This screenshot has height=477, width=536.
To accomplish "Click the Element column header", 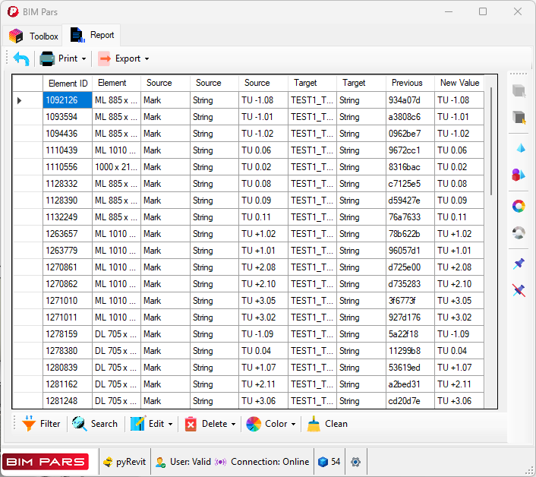I will point(116,83).
